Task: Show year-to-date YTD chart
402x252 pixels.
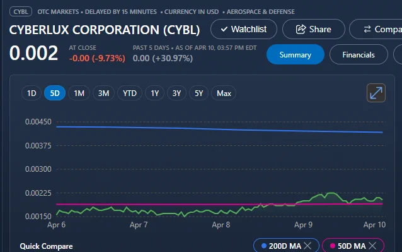Action: [129, 93]
